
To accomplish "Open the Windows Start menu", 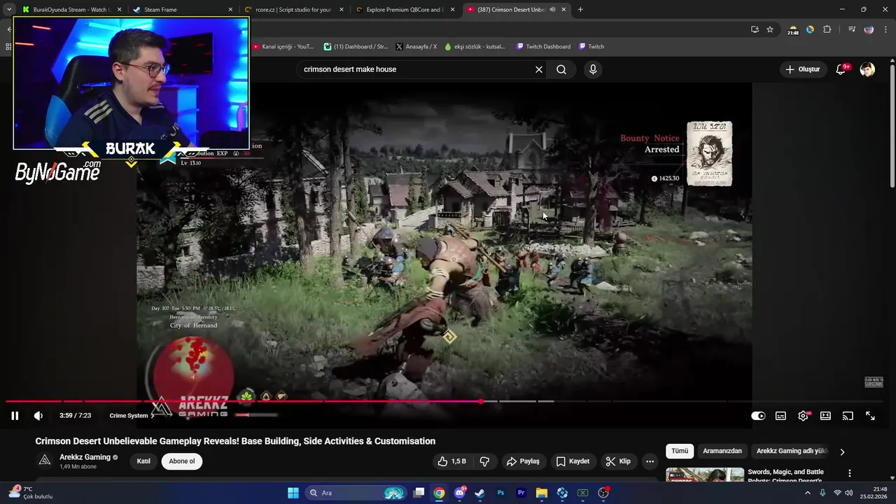I will coord(293,493).
